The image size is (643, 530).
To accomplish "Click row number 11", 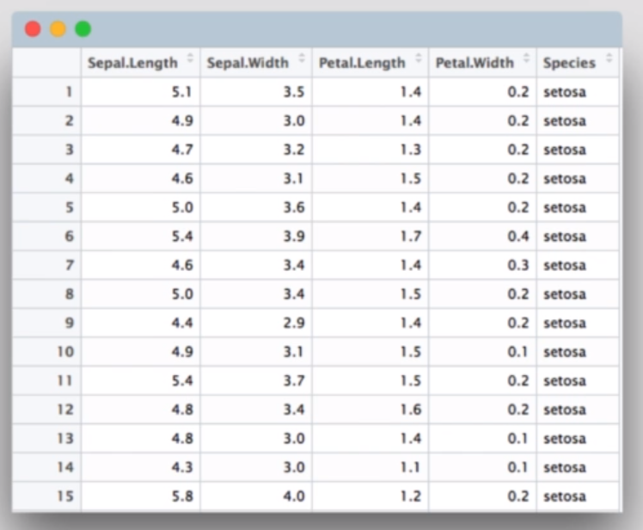I will click(46, 380).
